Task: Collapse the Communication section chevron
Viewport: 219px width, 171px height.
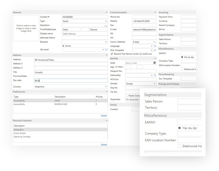Action: [x=155, y=12]
